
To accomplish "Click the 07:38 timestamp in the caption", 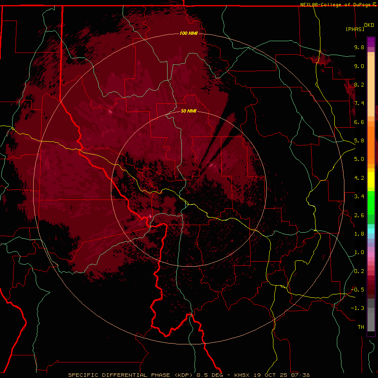I will pyautogui.click(x=300, y=375).
